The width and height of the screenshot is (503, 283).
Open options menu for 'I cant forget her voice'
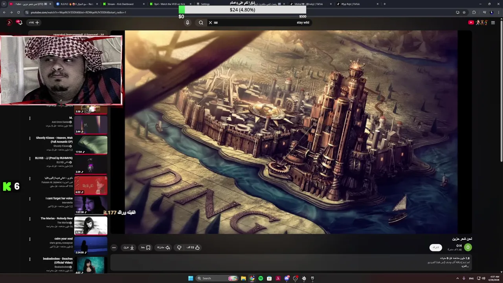(x=29, y=199)
